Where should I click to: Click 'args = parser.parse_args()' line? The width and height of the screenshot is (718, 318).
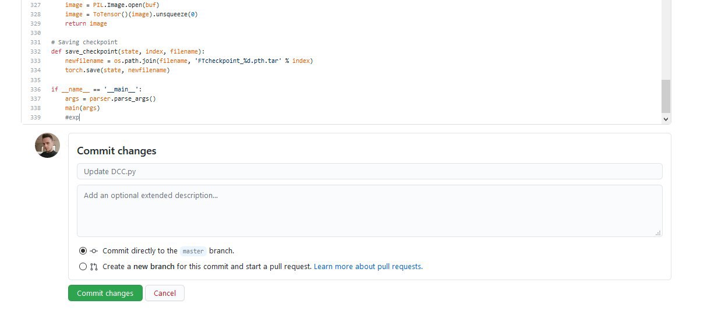pyautogui.click(x=111, y=98)
